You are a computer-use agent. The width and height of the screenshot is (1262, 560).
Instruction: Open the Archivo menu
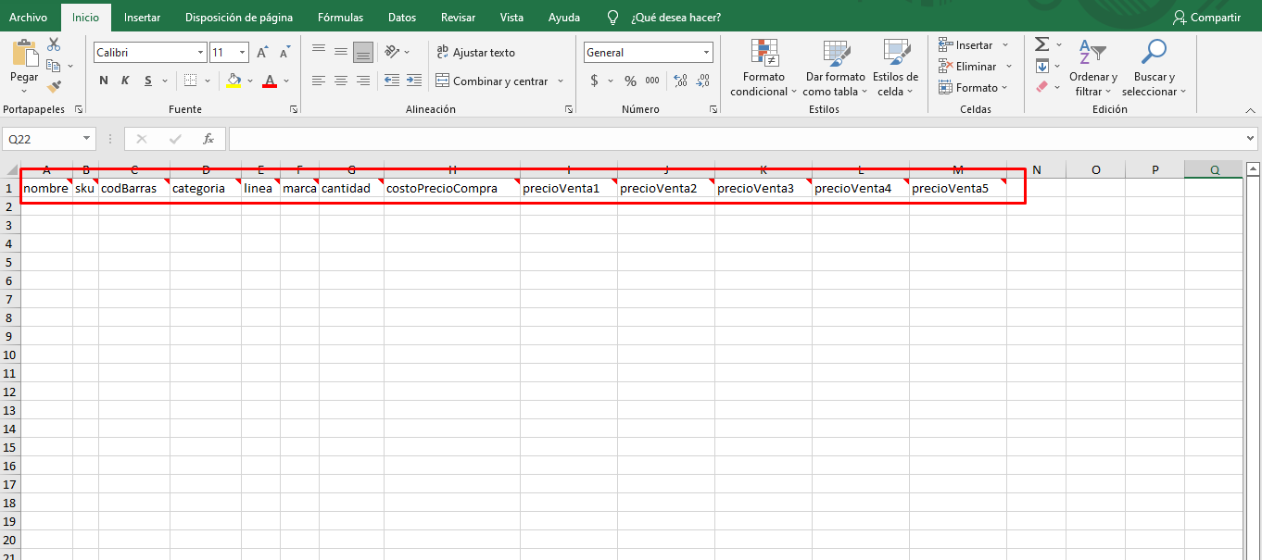point(28,18)
